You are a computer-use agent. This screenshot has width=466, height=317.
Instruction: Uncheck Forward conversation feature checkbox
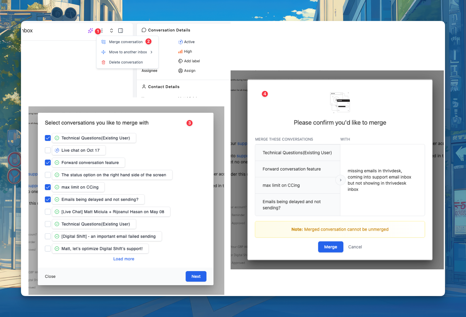point(48,163)
